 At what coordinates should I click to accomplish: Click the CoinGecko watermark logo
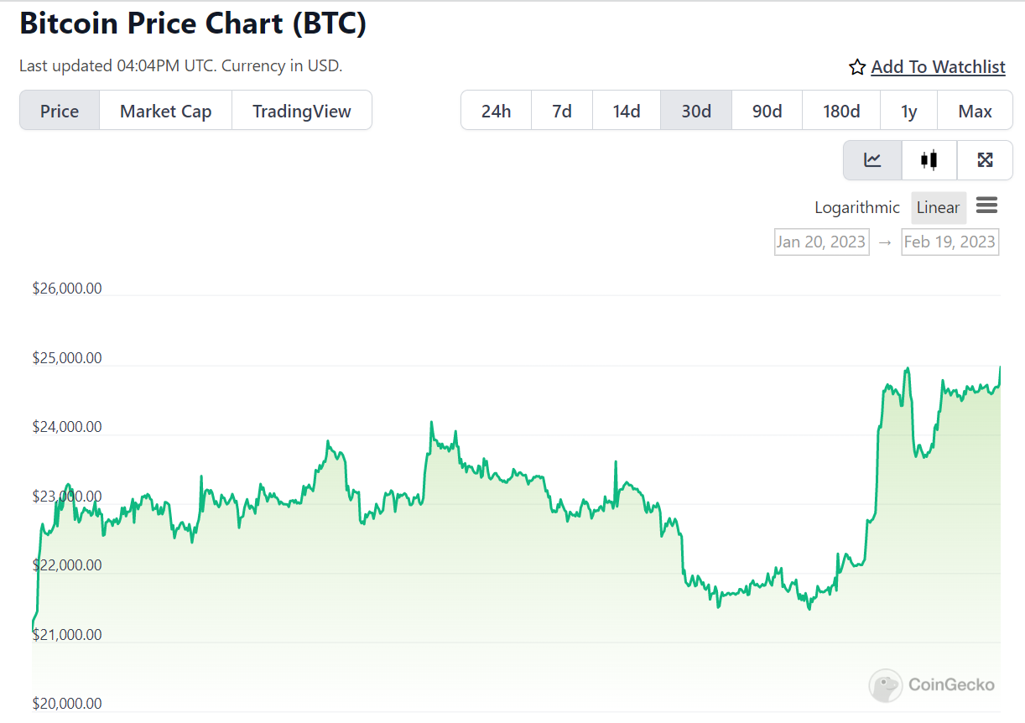coord(931,685)
